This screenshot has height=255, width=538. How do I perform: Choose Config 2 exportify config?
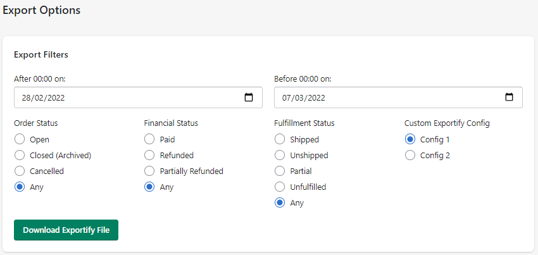410,155
